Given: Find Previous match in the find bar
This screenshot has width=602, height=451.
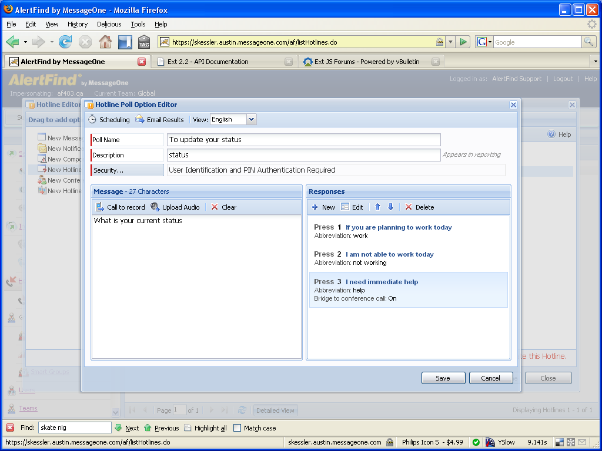Looking at the screenshot, I should coord(161,428).
